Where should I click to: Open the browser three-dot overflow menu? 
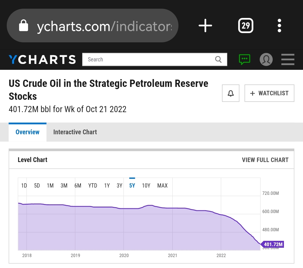click(279, 26)
